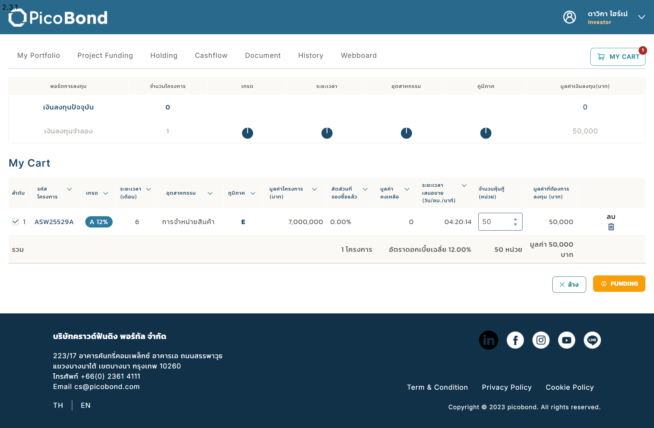
Task: Click the user profile avatar icon
Action: pyautogui.click(x=569, y=17)
